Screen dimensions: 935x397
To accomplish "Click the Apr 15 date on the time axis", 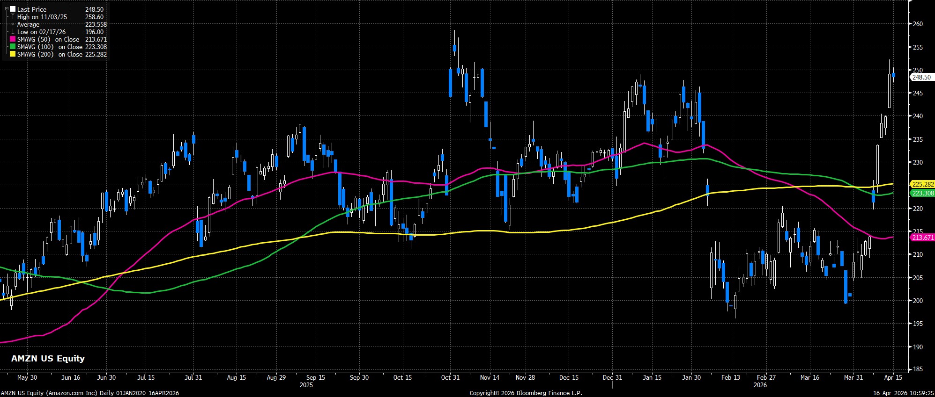I will coord(893,377).
